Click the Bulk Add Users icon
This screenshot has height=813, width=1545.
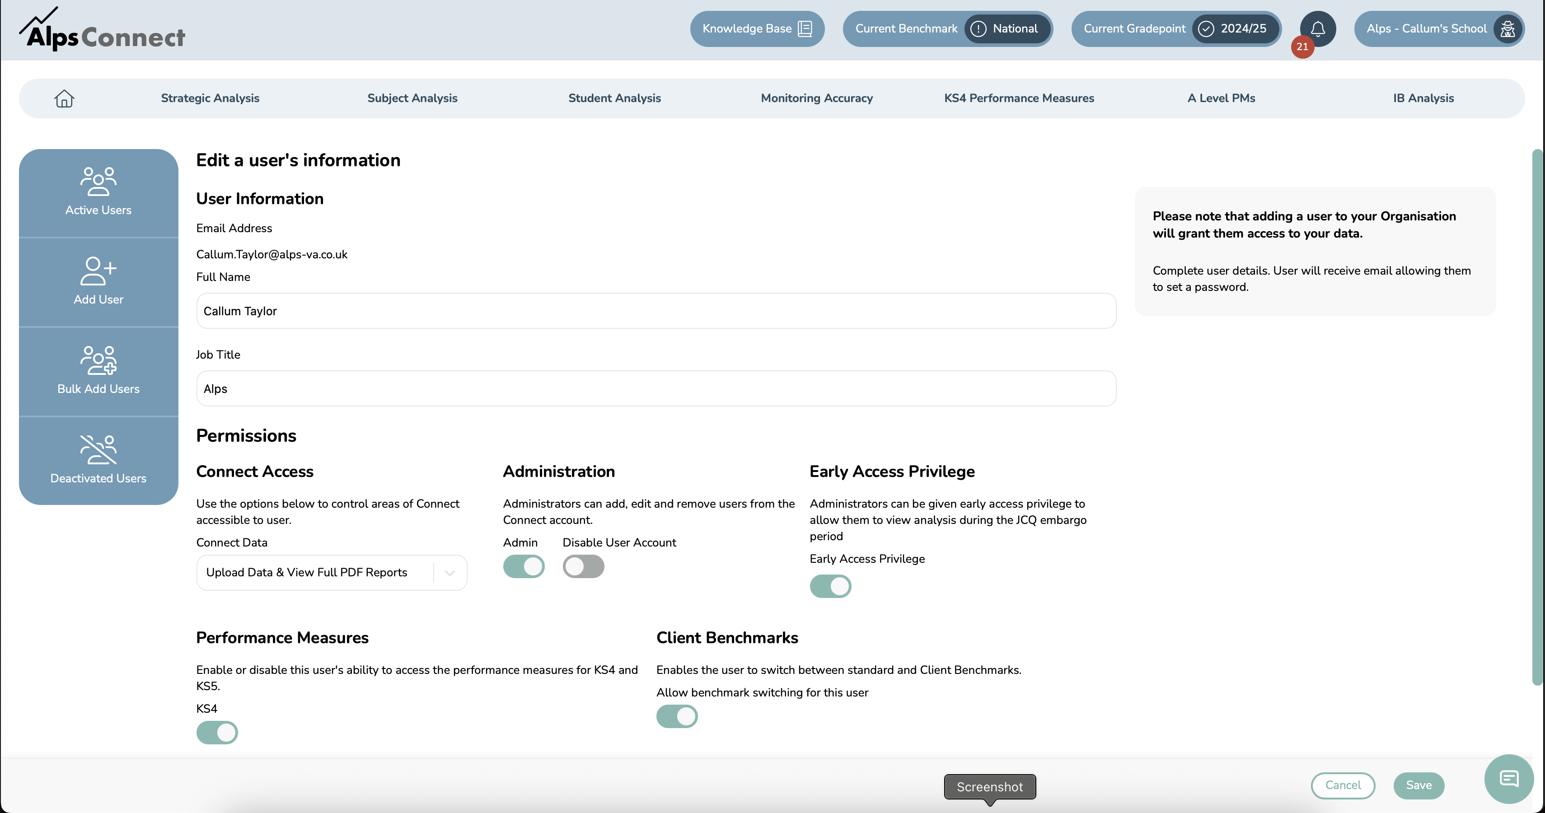(x=98, y=360)
